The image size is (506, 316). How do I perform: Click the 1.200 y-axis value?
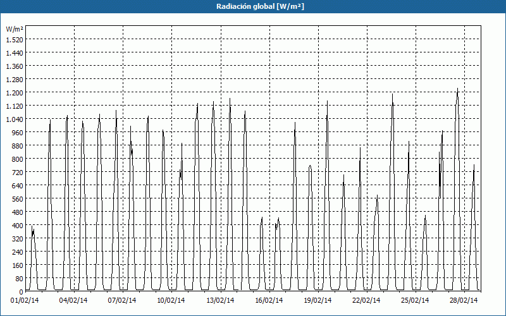[x=15, y=93]
